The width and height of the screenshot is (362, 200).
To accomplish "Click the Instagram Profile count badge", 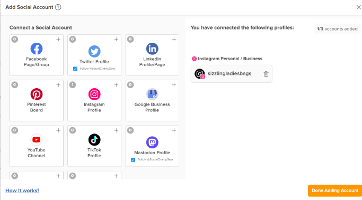I will (73, 85).
